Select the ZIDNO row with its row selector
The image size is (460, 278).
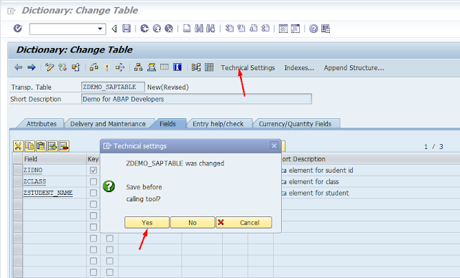coord(18,170)
